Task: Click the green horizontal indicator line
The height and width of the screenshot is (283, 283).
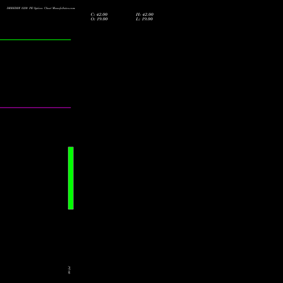Action: click(36, 40)
